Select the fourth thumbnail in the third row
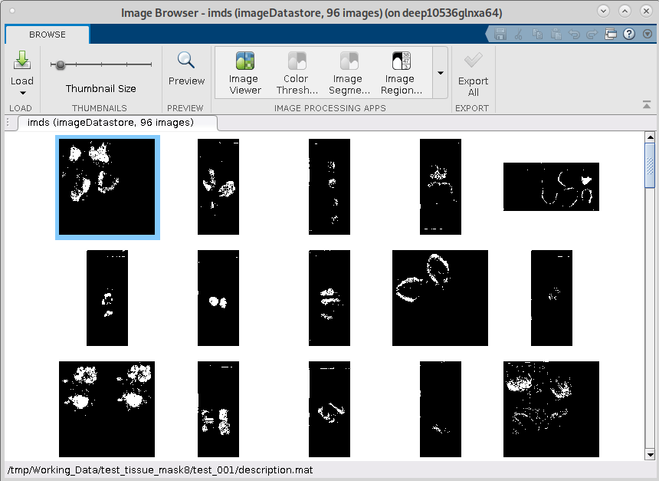The image size is (659, 481). [x=440, y=409]
